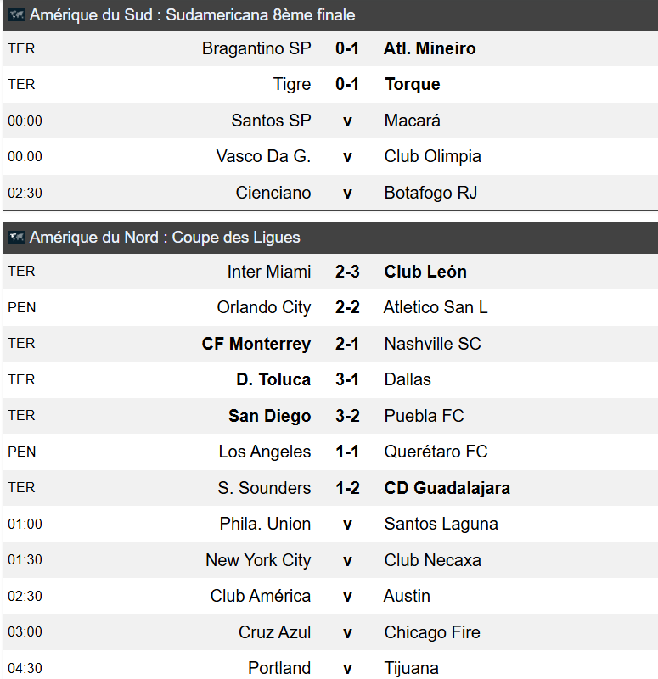This screenshot has width=658, height=679.
Task: Click the Orlando City team name
Action: pos(264,307)
